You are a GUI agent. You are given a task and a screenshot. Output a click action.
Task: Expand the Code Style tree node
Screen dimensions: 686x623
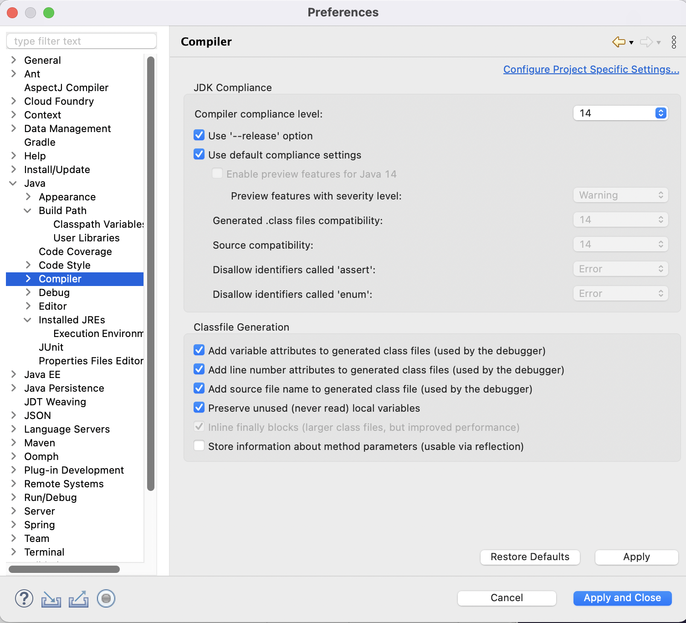[28, 265]
